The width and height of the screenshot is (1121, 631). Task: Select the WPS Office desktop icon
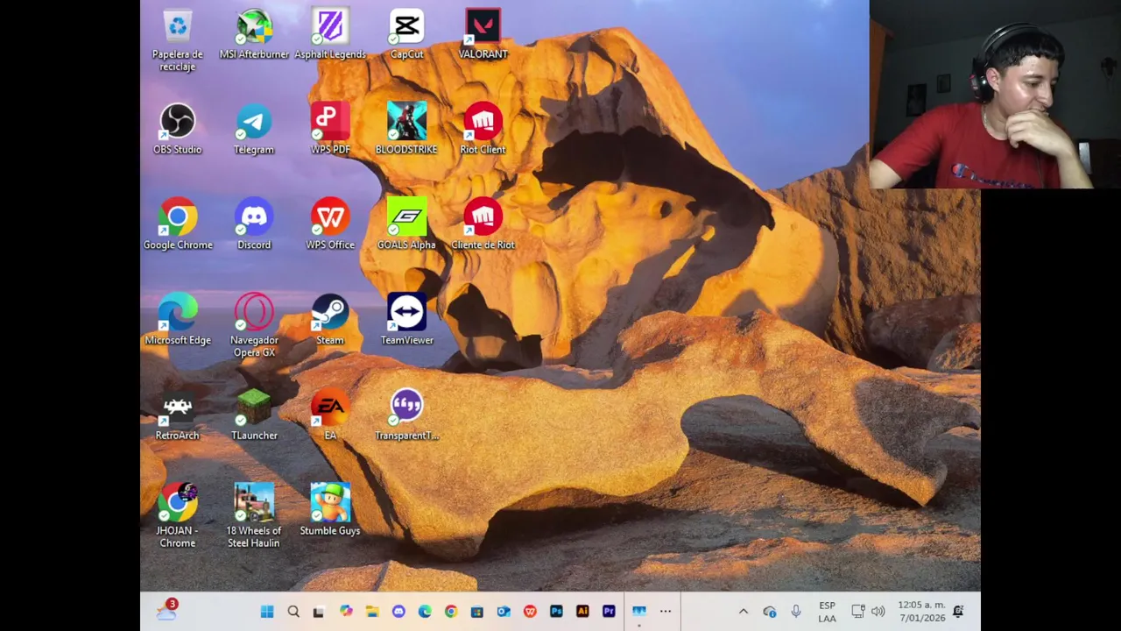[330, 225]
